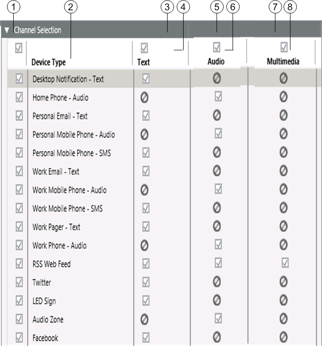
Task: Click disabled Text icon for Audio Zone
Action: pyautogui.click(x=145, y=320)
